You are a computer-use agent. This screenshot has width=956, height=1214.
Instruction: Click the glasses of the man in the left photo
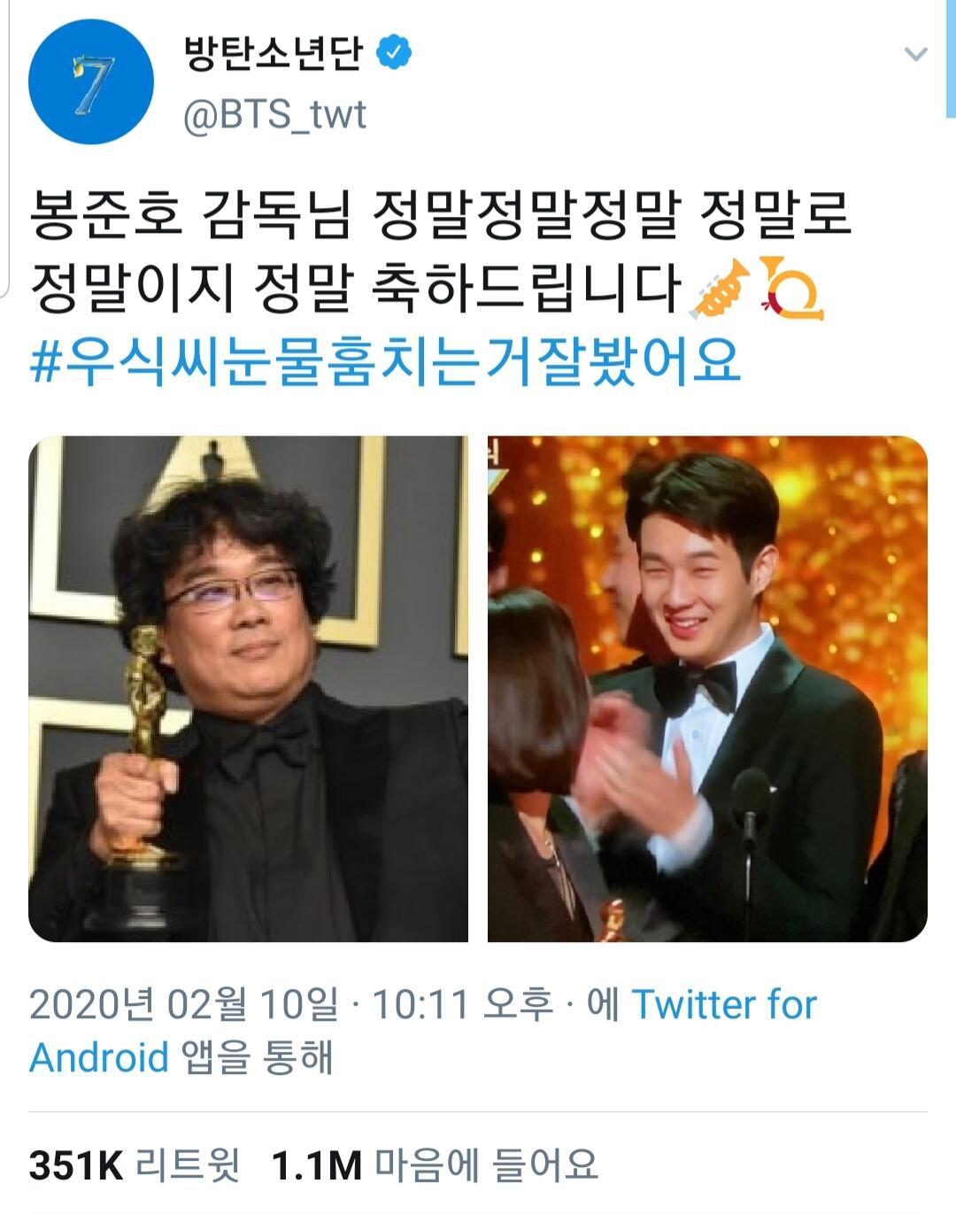(232, 590)
